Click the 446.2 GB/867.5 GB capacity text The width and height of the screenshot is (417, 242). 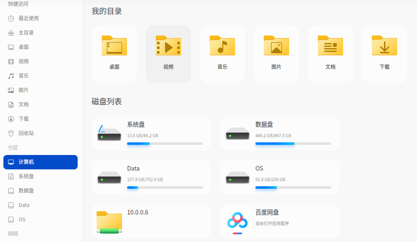[x=273, y=136]
